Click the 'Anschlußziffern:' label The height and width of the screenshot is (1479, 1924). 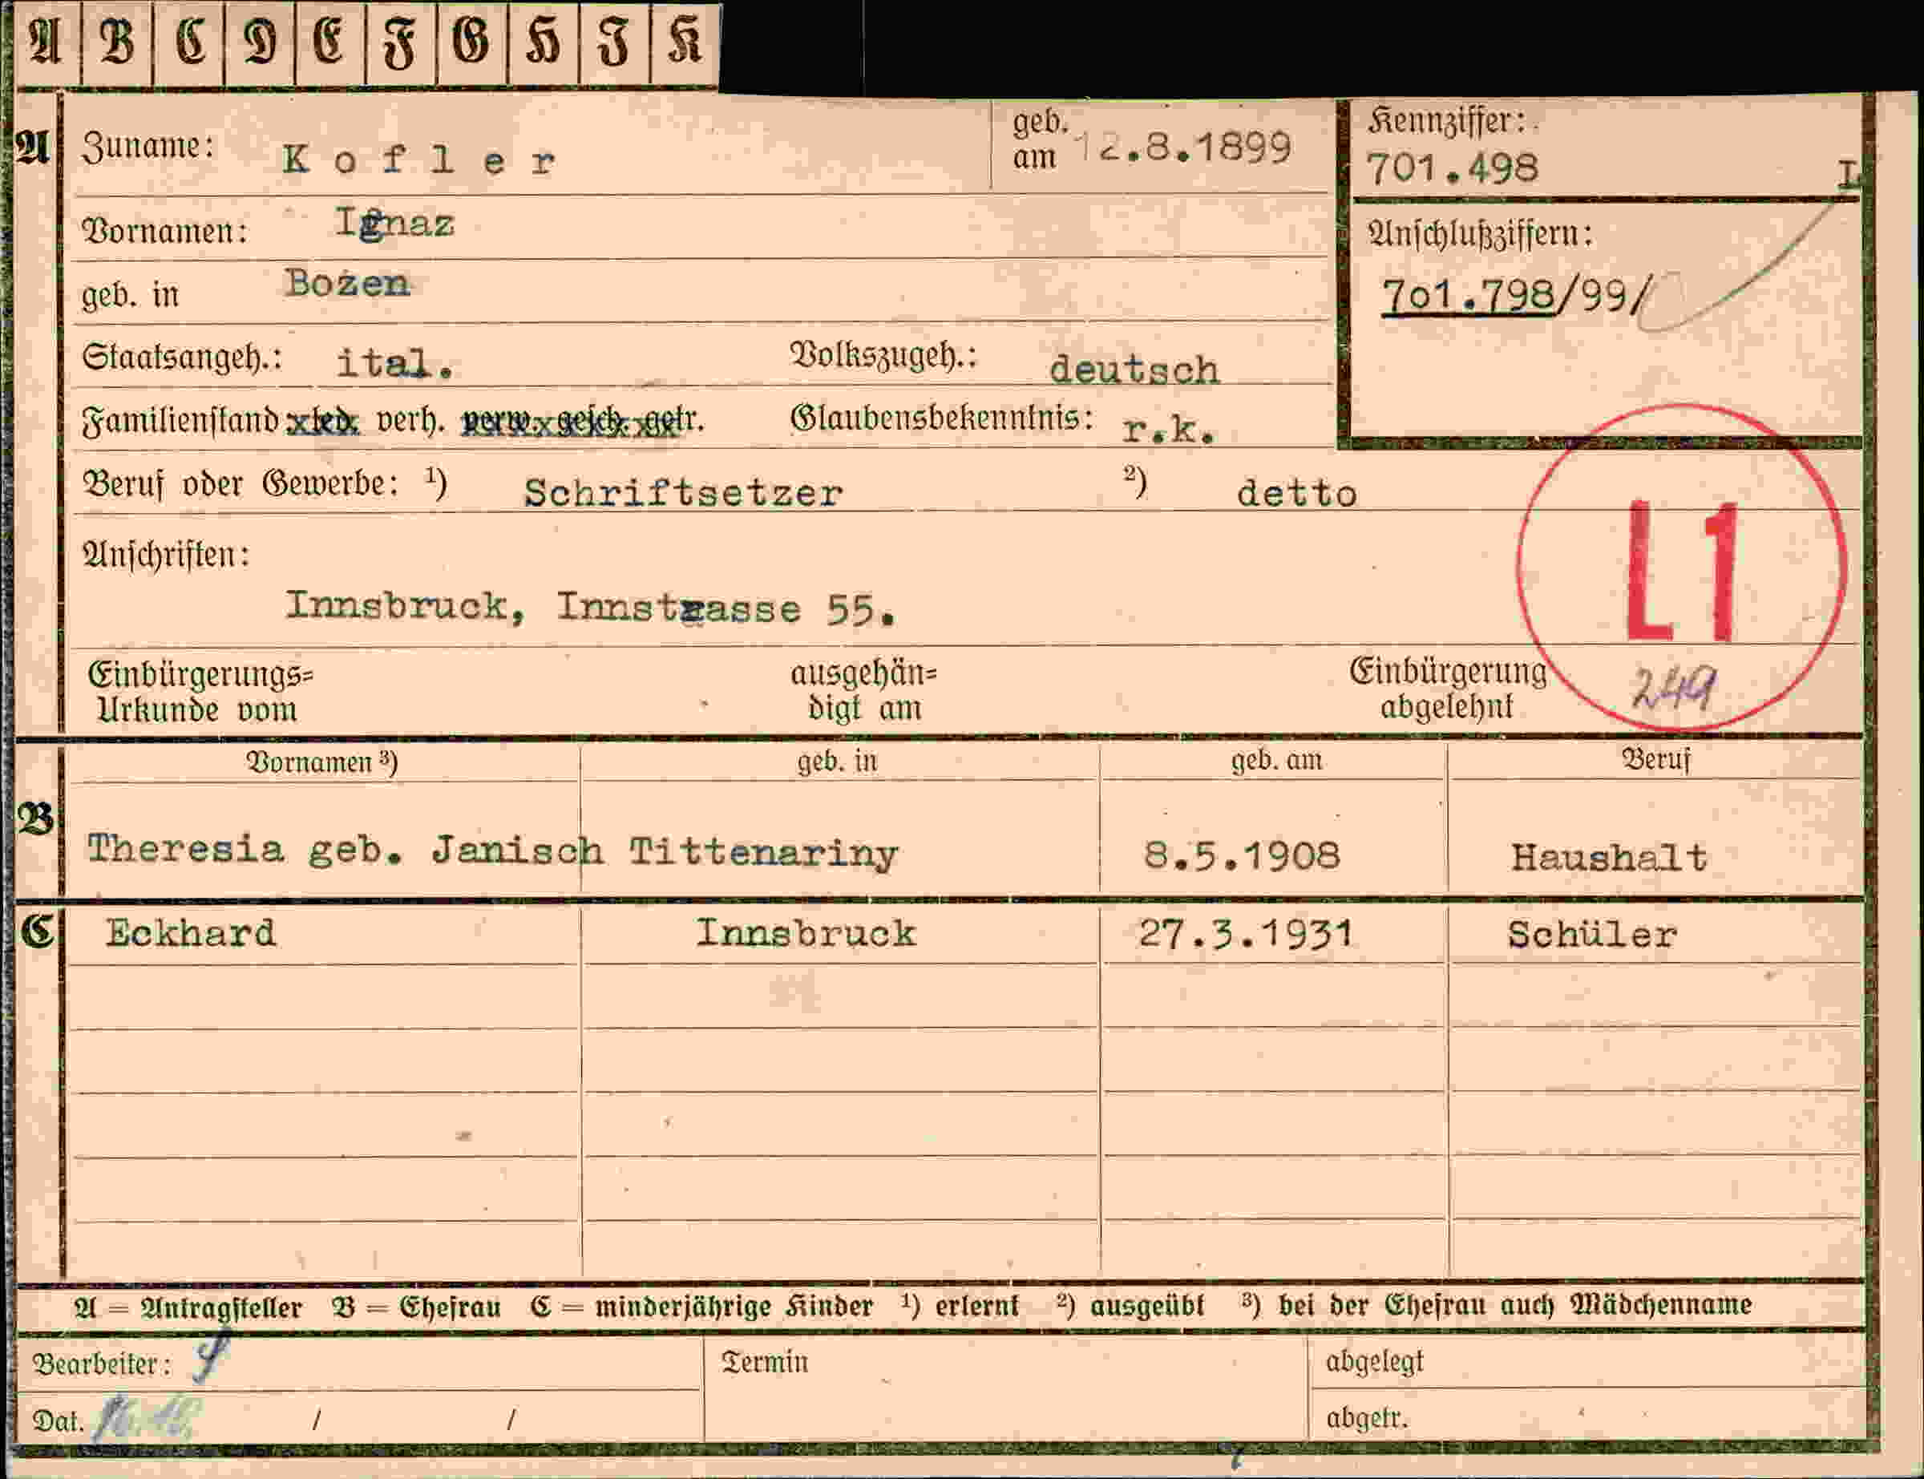1480,234
